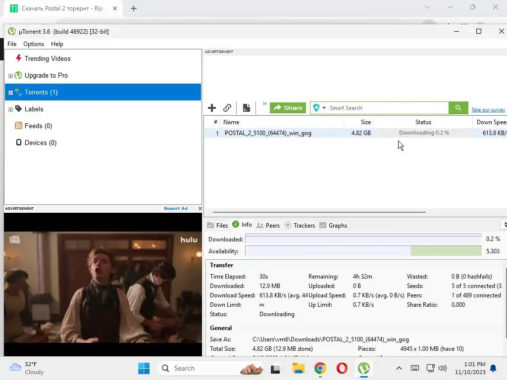507x380 pixels.
Task: Close the sidebar advertisement
Action: (200, 208)
